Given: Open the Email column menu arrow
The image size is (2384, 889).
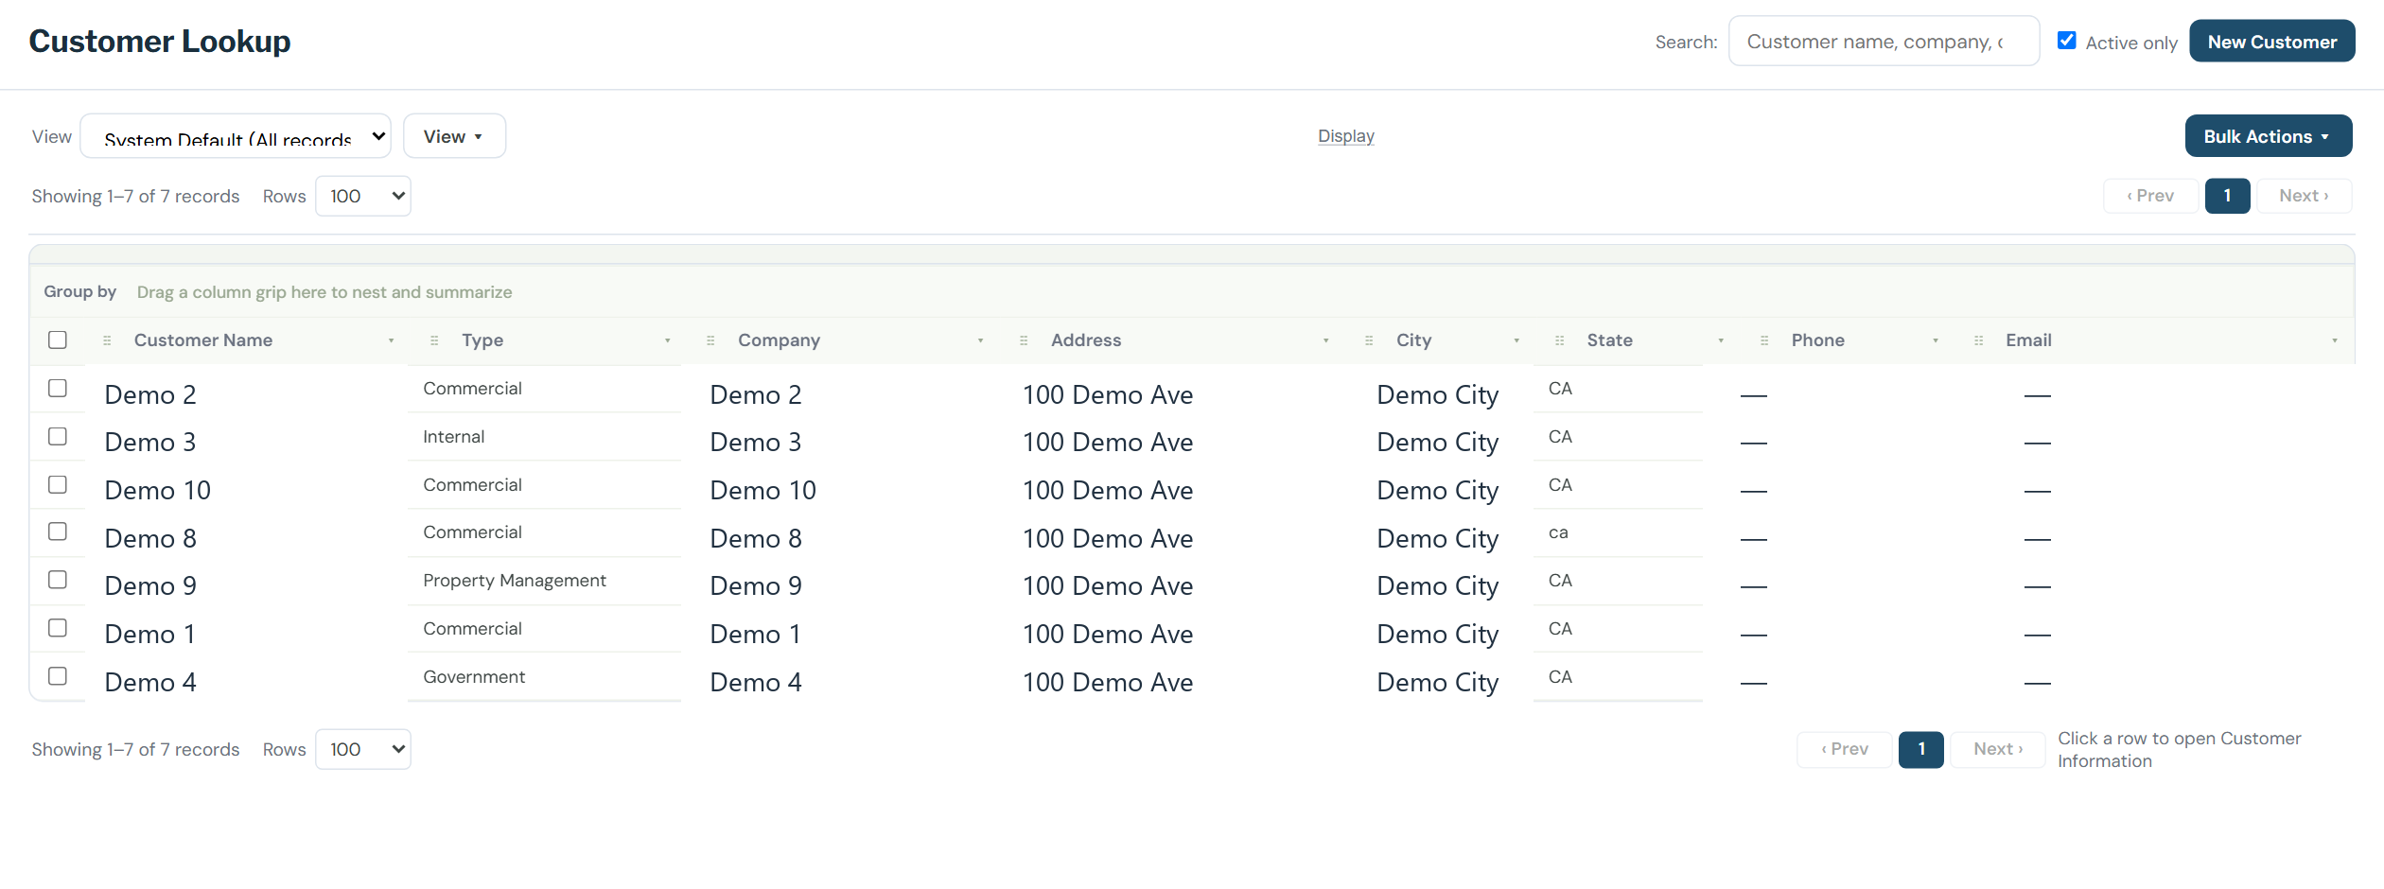Looking at the screenshot, I should pos(2335,341).
